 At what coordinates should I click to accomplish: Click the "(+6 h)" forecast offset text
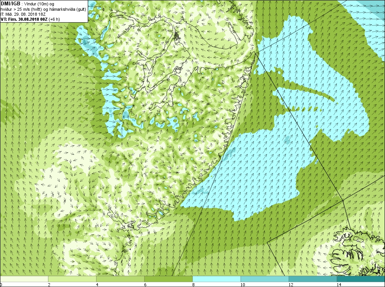pyautogui.click(x=54, y=19)
